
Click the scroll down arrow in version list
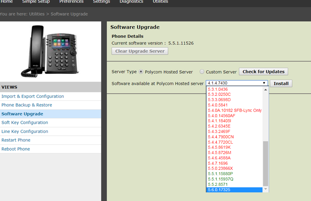pos(266,189)
